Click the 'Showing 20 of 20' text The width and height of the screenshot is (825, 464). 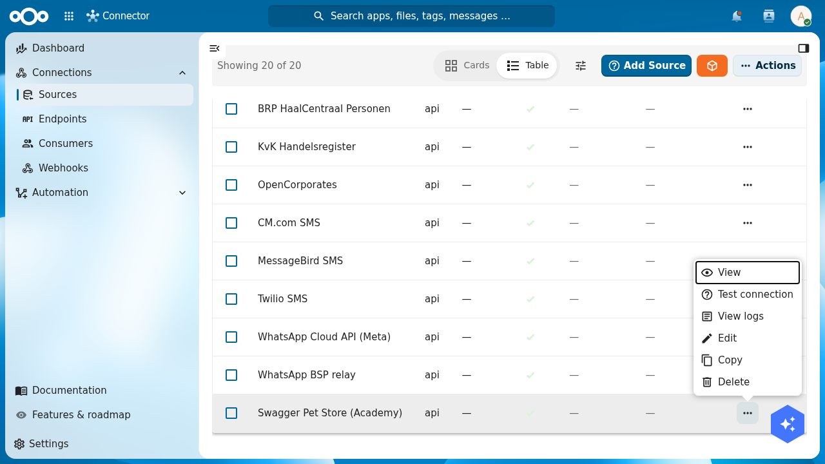tap(259, 66)
